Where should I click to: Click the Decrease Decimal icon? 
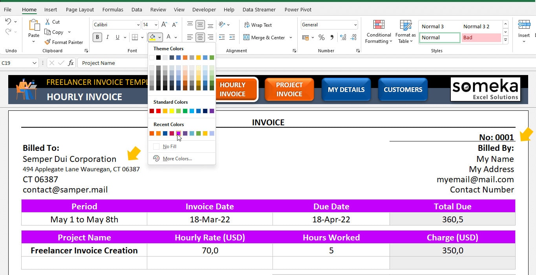pyautogui.click(x=353, y=38)
